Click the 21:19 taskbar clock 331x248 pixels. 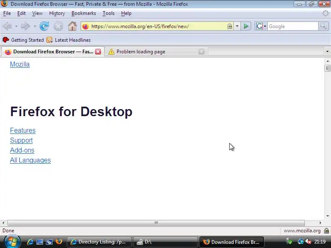[x=320, y=241]
